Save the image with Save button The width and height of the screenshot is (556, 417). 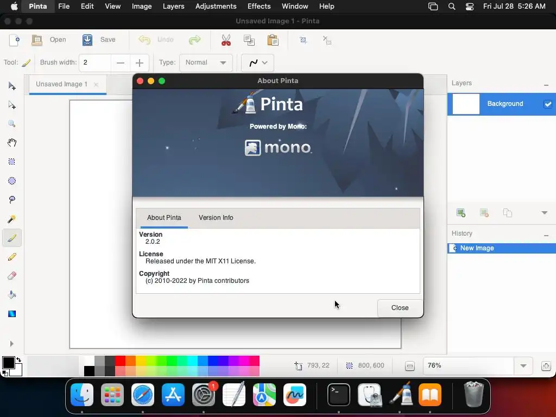tap(99, 40)
